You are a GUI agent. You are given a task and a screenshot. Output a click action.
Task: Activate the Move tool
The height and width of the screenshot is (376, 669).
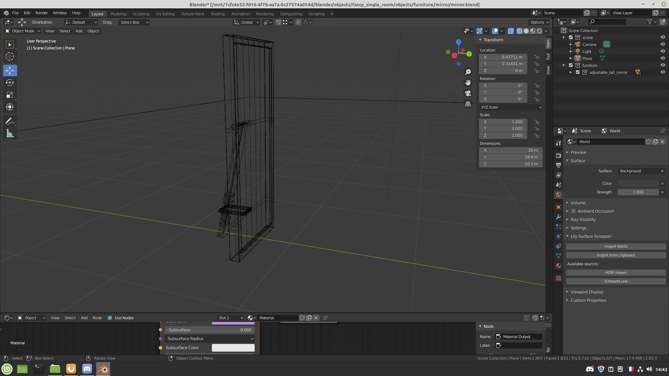point(10,70)
